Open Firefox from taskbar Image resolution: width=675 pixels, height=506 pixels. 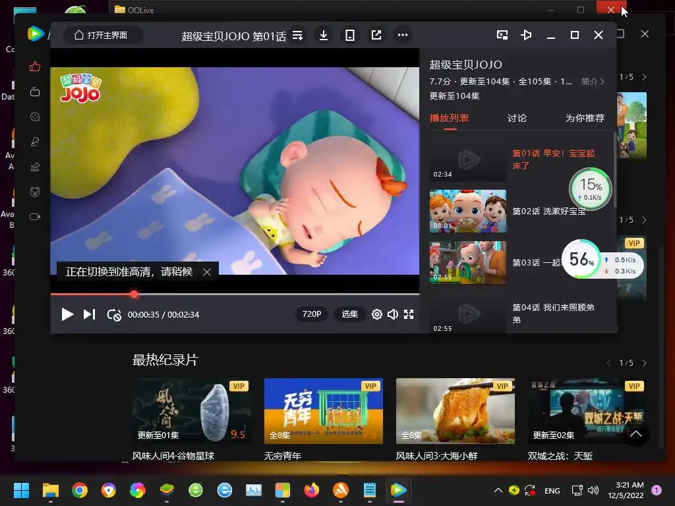click(311, 490)
